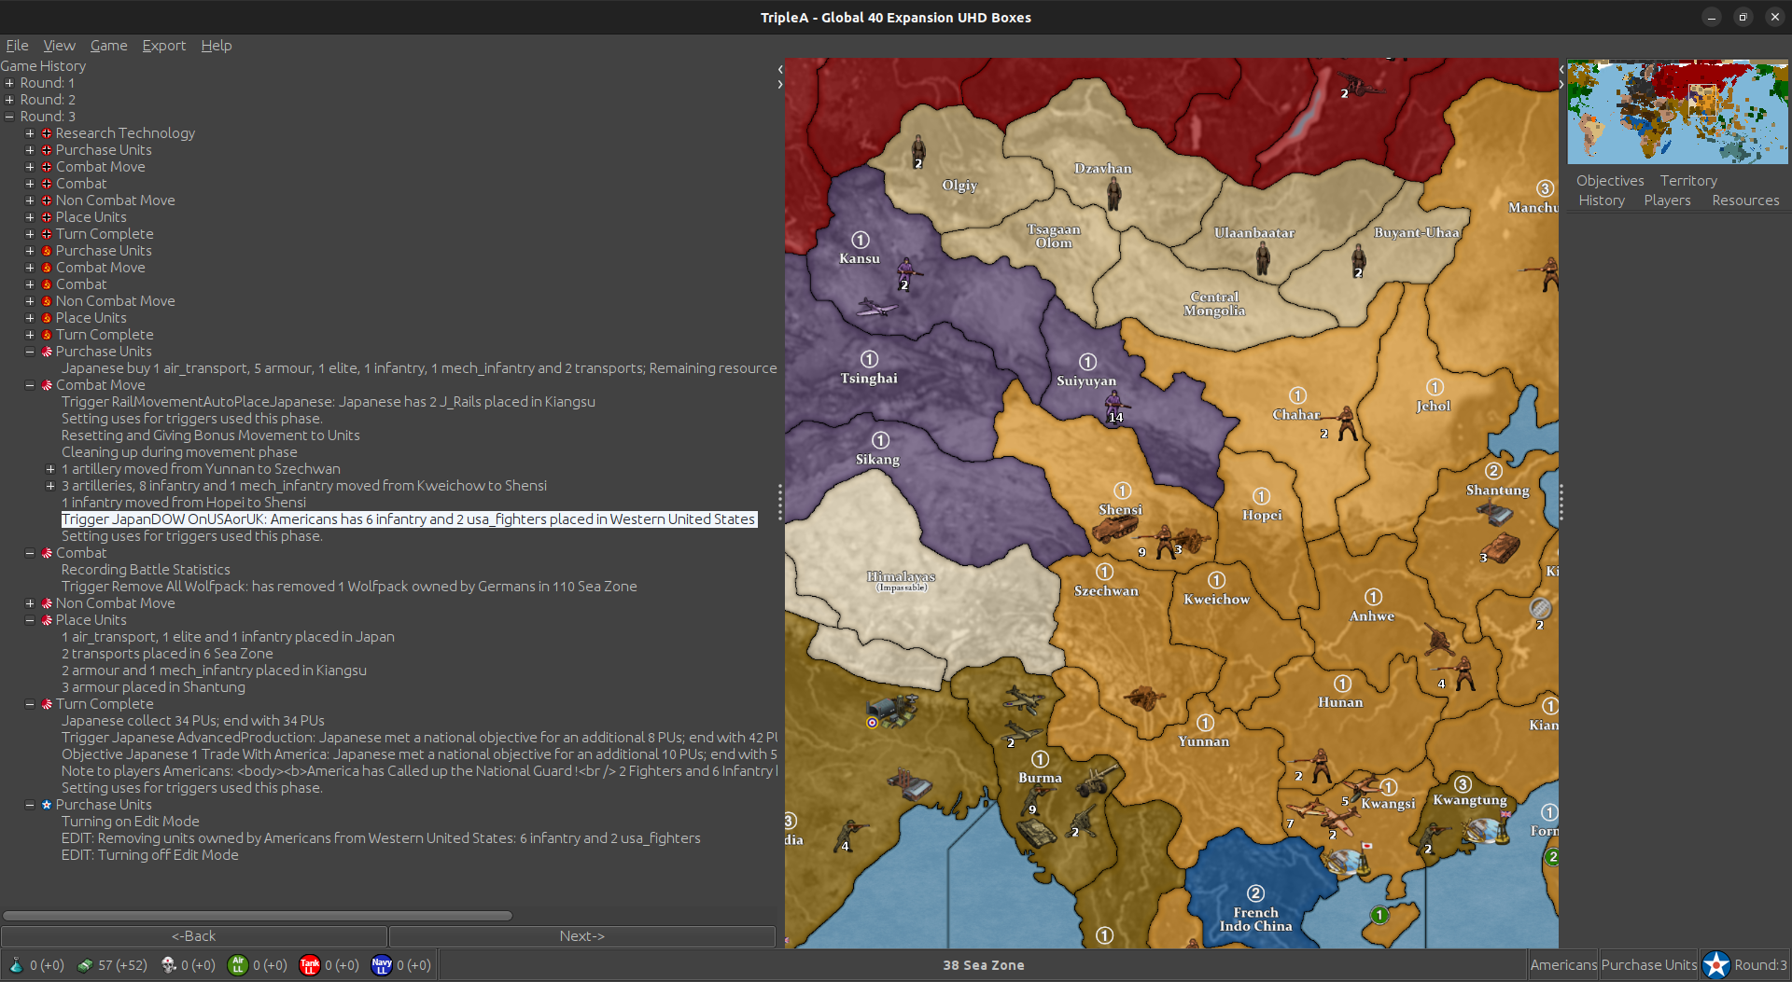
Task: Click the PUs cash icon in status bar
Action: point(84,965)
